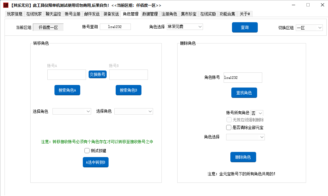Go to the 装备发送 tab
The width and height of the screenshot is (328, 196).
111,14
